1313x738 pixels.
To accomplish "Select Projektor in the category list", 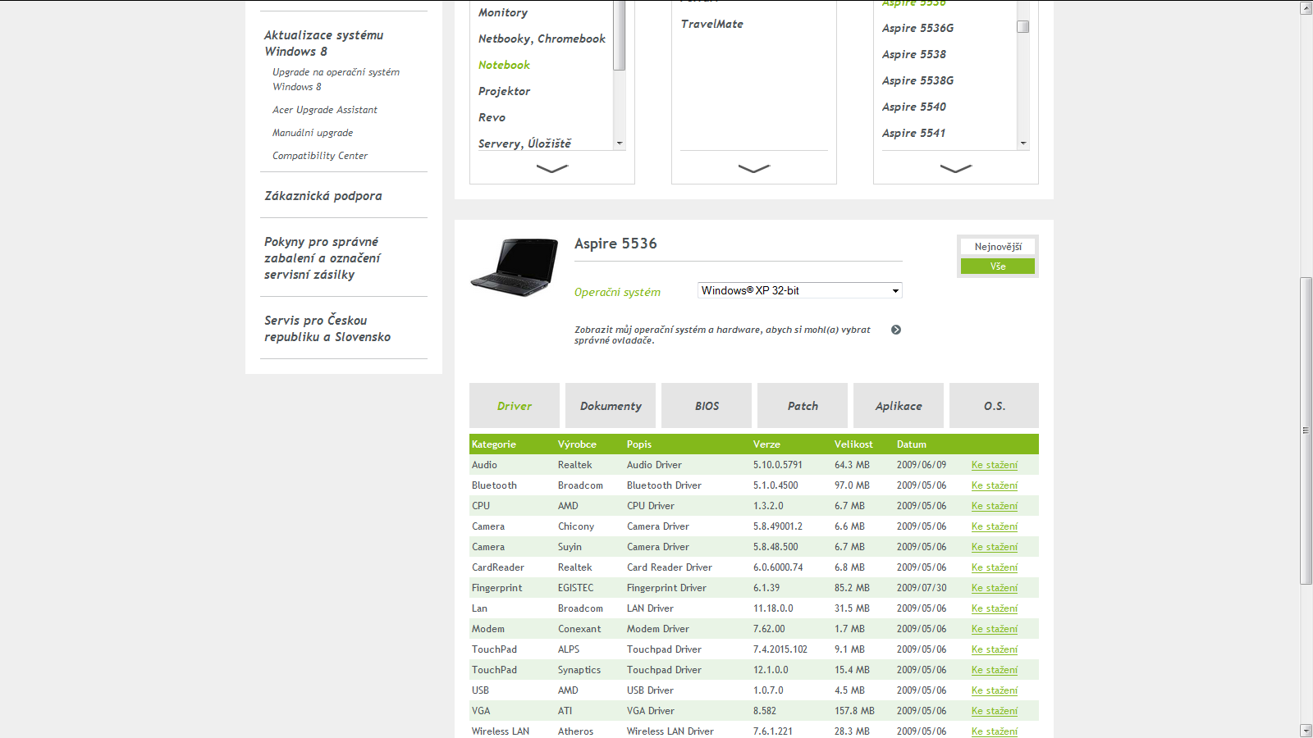I will coord(504,91).
